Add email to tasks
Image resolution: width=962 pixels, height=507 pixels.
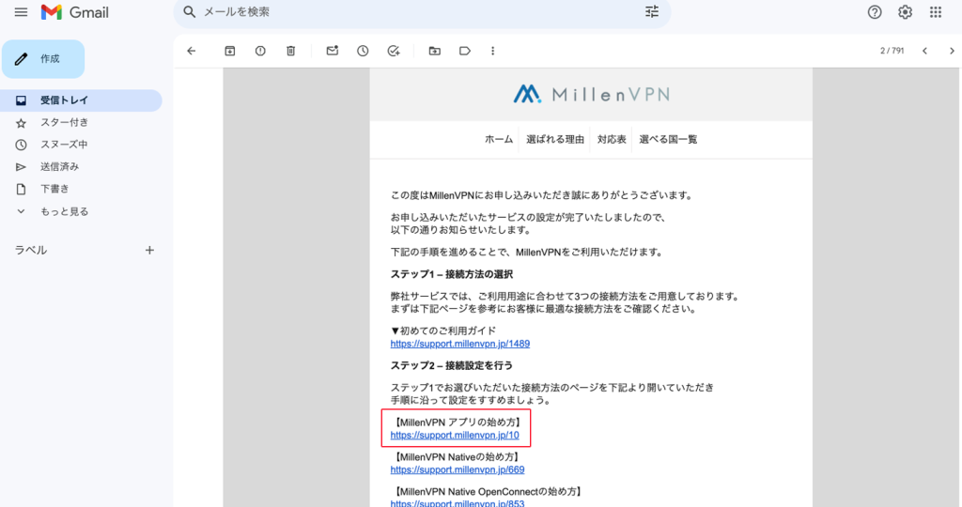pos(394,51)
